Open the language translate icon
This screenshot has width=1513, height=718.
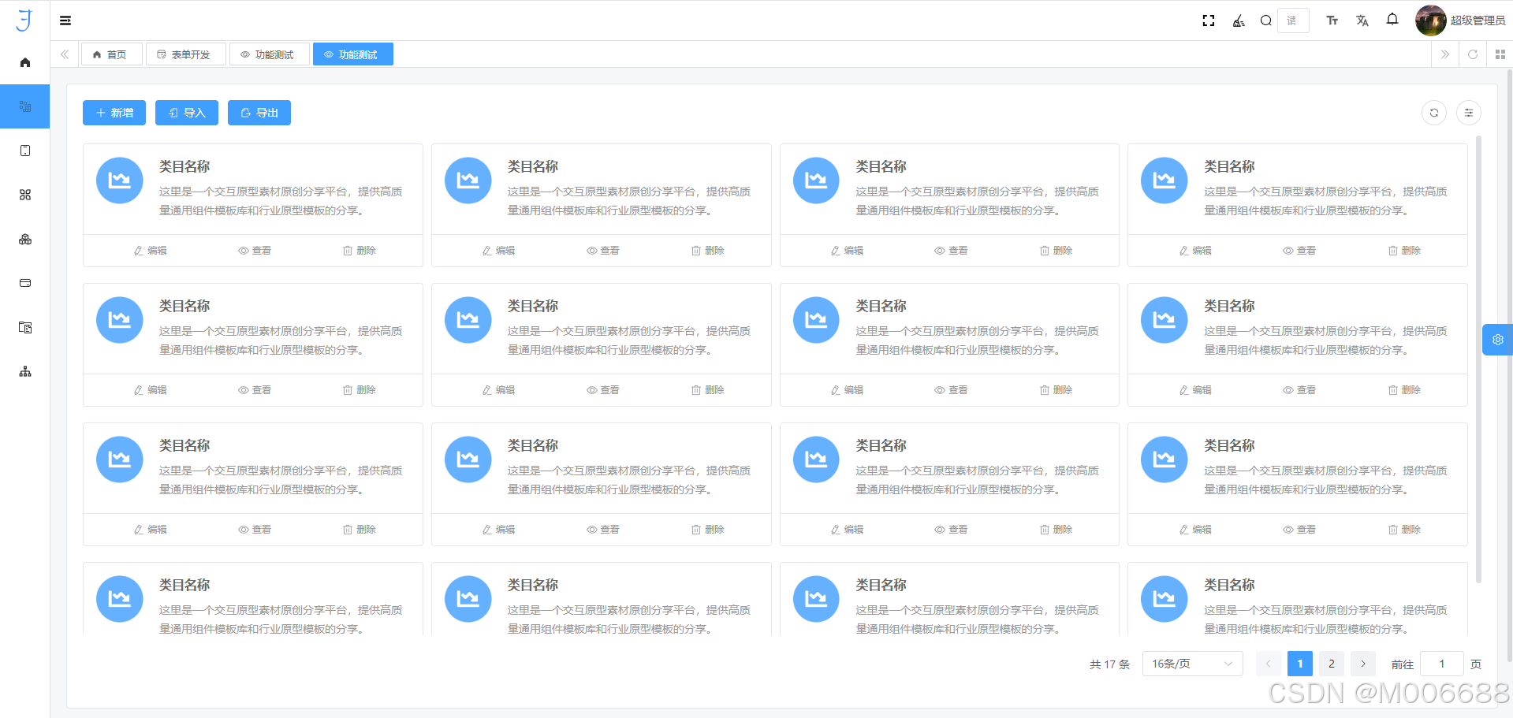(1362, 20)
